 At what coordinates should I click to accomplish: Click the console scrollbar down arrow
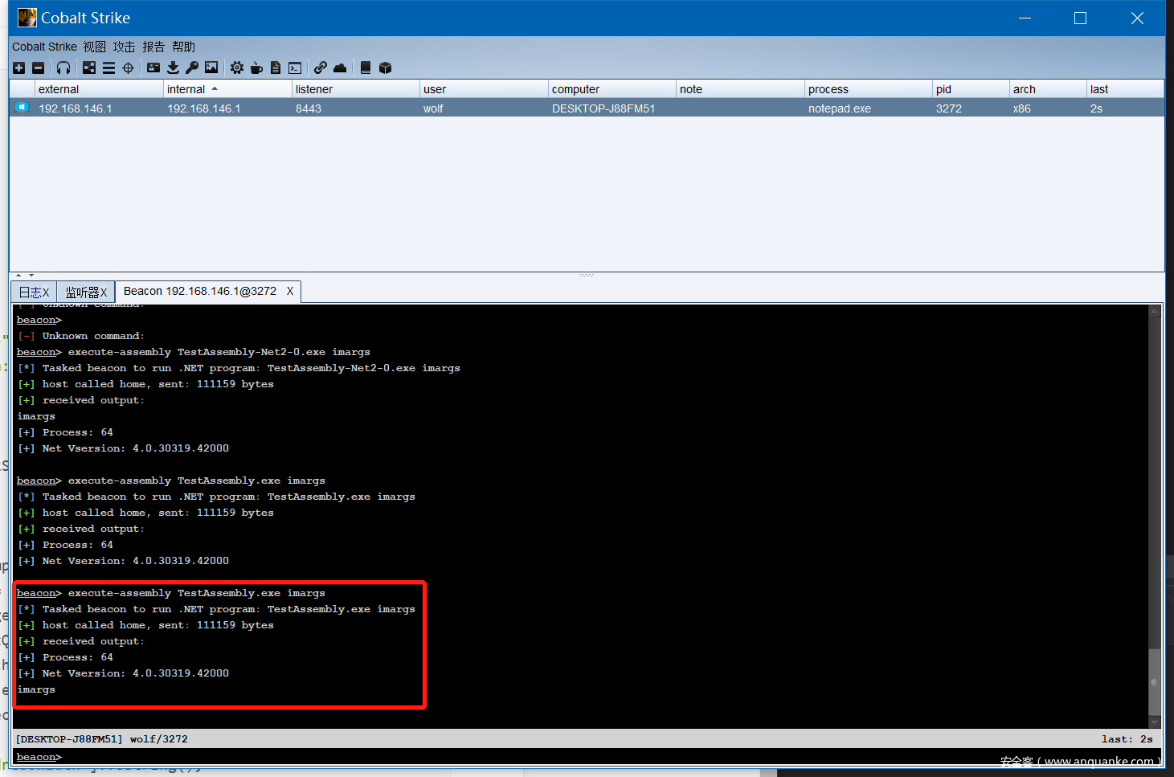click(1155, 722)
